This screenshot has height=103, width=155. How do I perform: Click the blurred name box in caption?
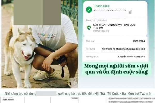(x=46, y=93)
